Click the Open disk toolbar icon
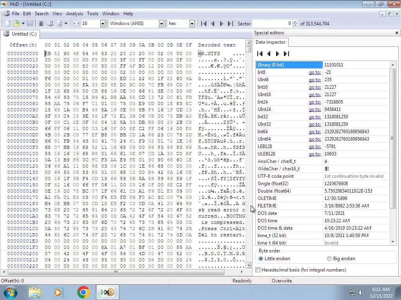401x300 pixels. tap(50, 23)
